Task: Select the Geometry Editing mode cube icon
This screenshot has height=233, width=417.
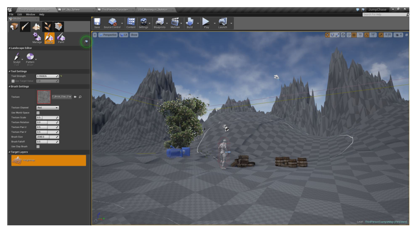Action: point(58,26)
